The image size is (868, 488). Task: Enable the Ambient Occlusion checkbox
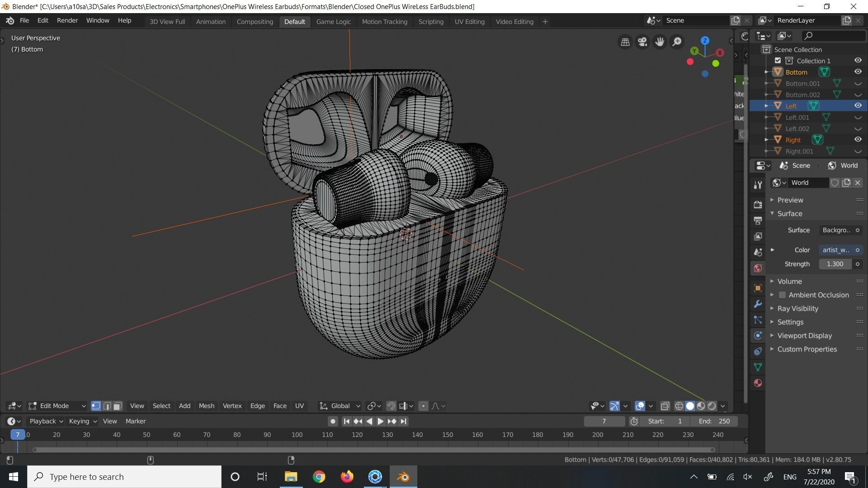coord(782,295)
